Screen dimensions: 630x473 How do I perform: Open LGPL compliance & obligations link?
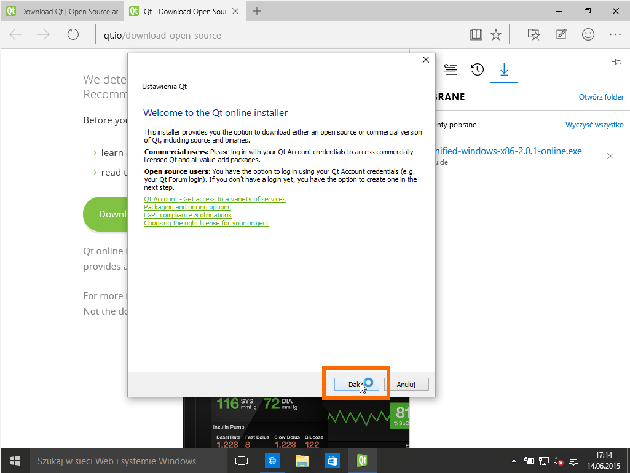[x=187, y=215]
